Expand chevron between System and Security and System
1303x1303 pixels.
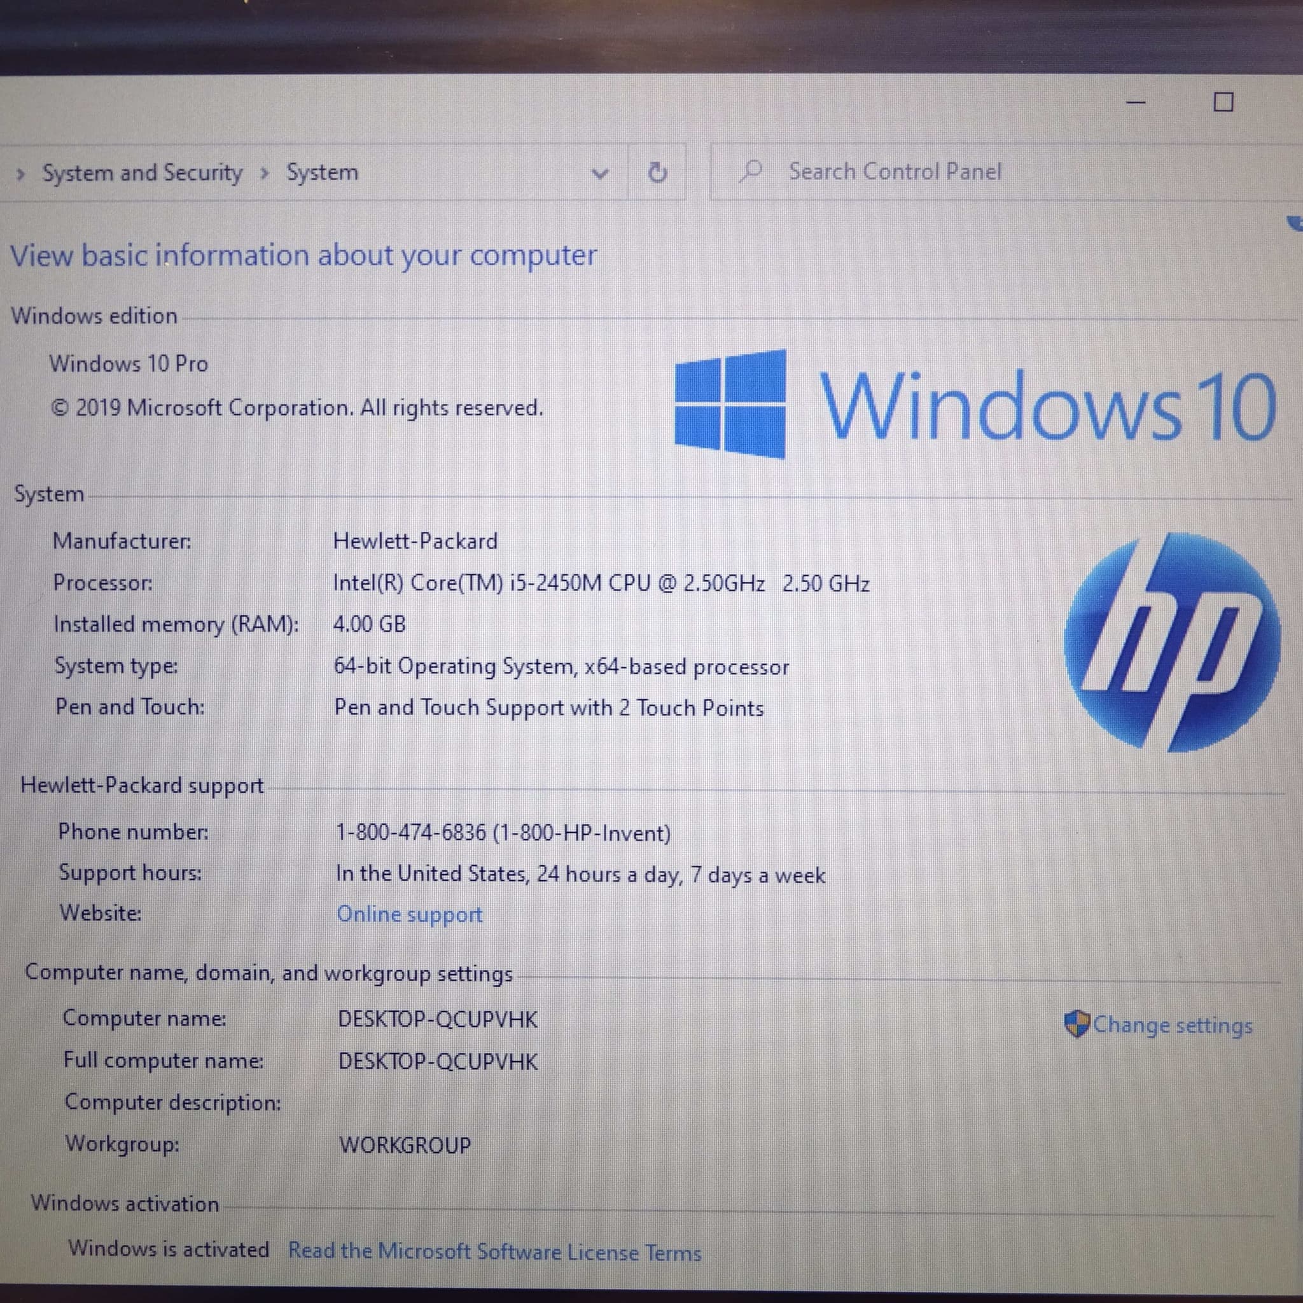click(265, 174)
